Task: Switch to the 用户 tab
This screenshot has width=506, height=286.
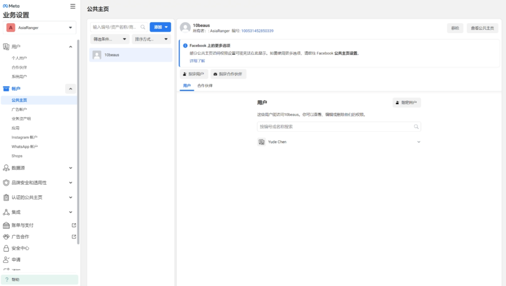Action: click(187, 86)
